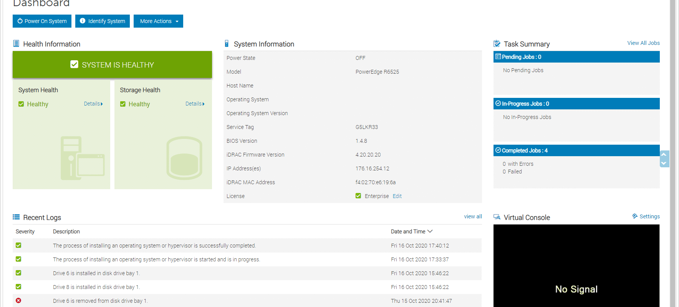Sort logs by Date and Time arrow

tap(430, 231)
